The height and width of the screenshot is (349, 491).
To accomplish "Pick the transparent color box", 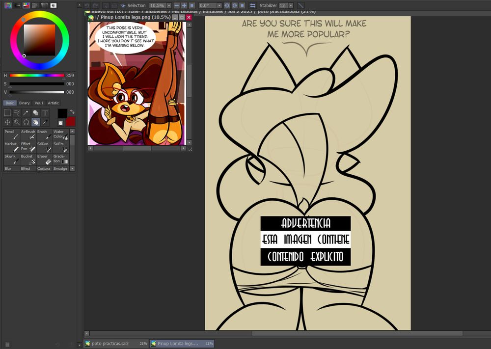I will 61,123.
